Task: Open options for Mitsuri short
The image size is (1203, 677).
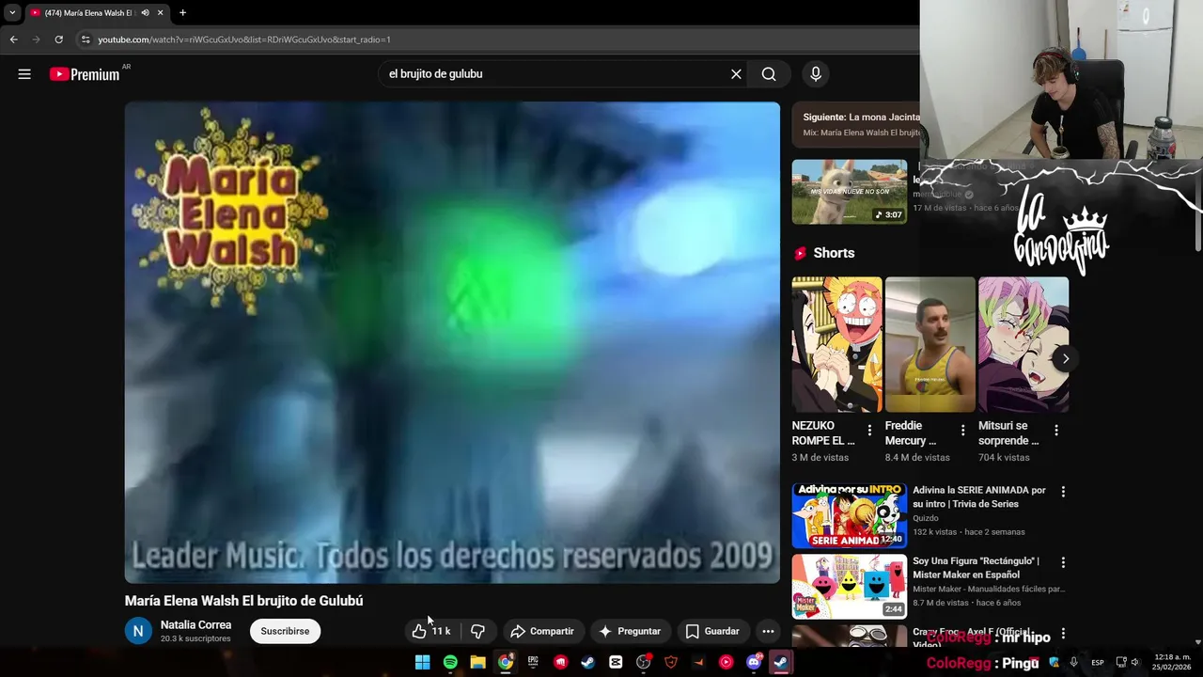Action: coord(1055,431)
